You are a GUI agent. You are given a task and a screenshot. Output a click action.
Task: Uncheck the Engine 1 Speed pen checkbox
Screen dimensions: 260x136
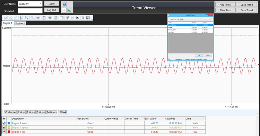click(4, 127)
